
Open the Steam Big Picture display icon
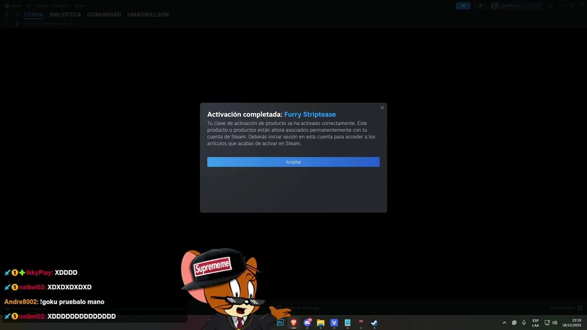(551, 5)
